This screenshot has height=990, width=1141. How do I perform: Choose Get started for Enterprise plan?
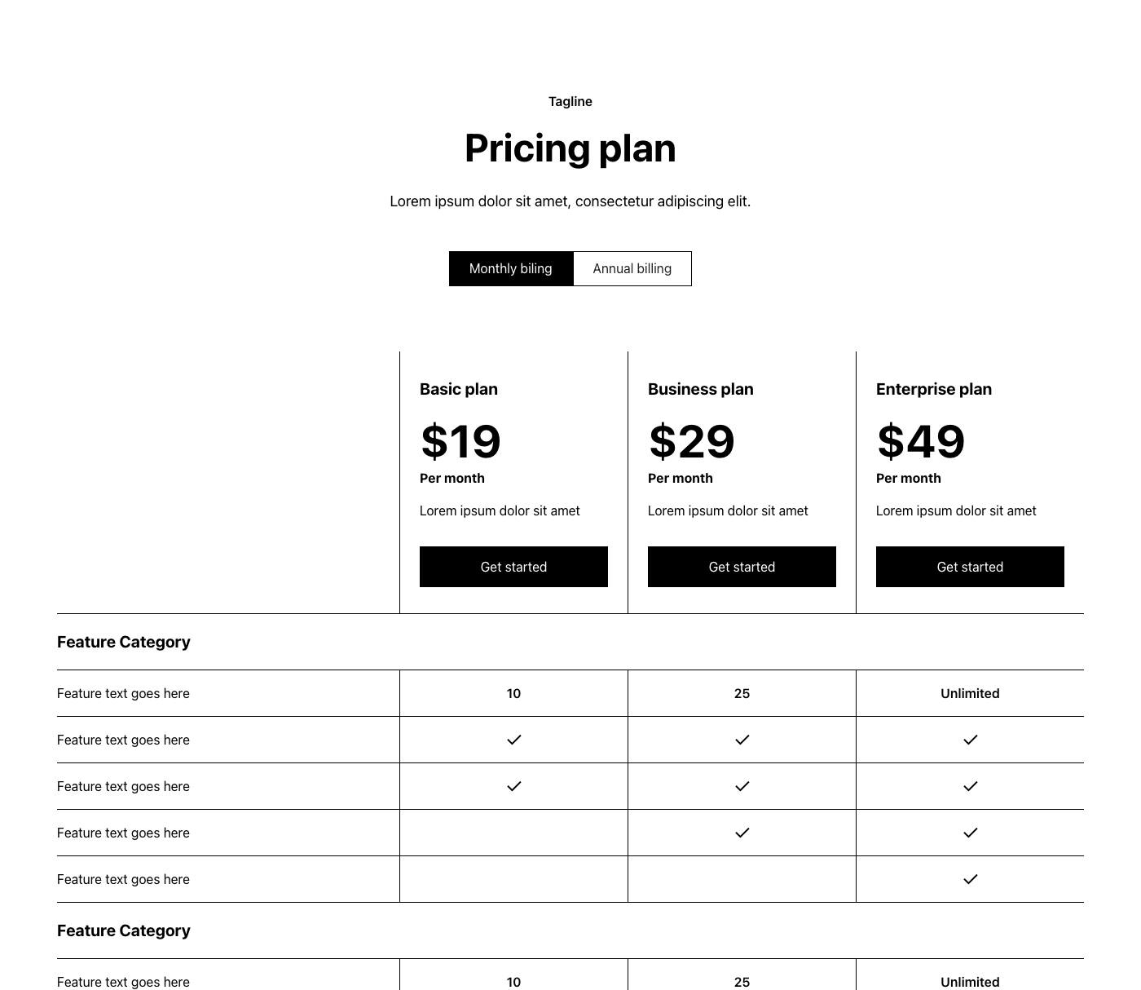[x=970, y=567]
